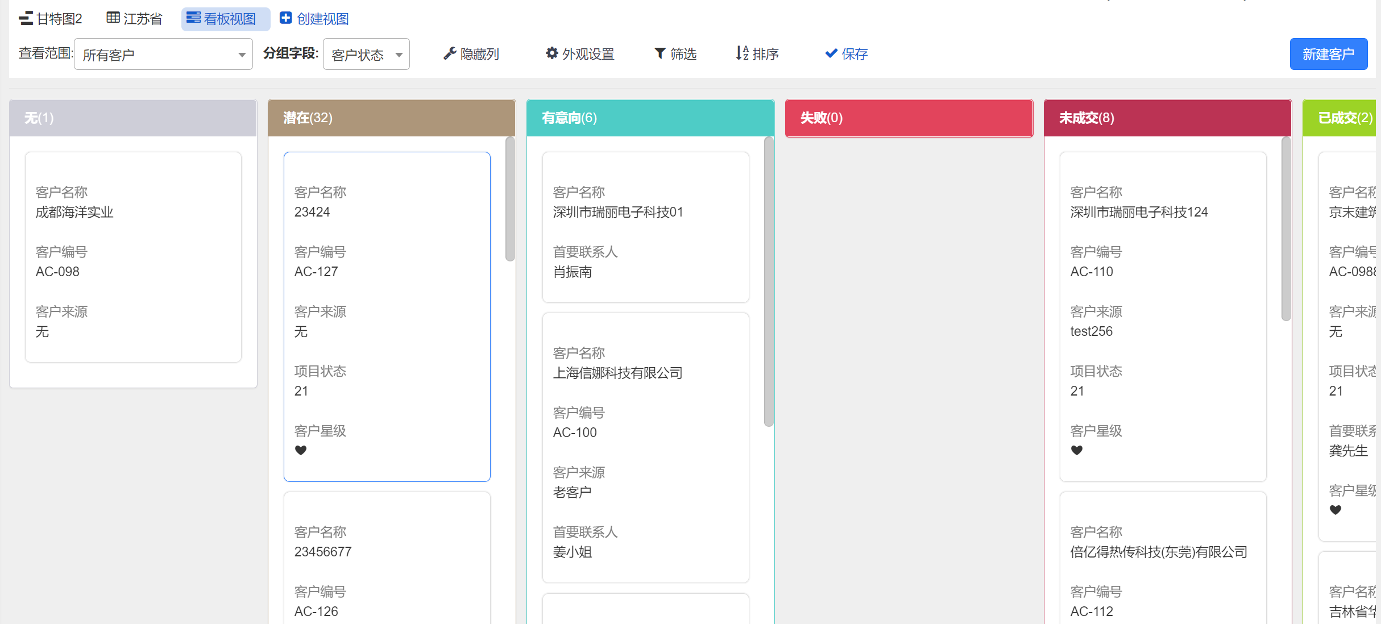
Task: Click the wrench icon for 隐藏列
Action: click(x=450, y=53)
